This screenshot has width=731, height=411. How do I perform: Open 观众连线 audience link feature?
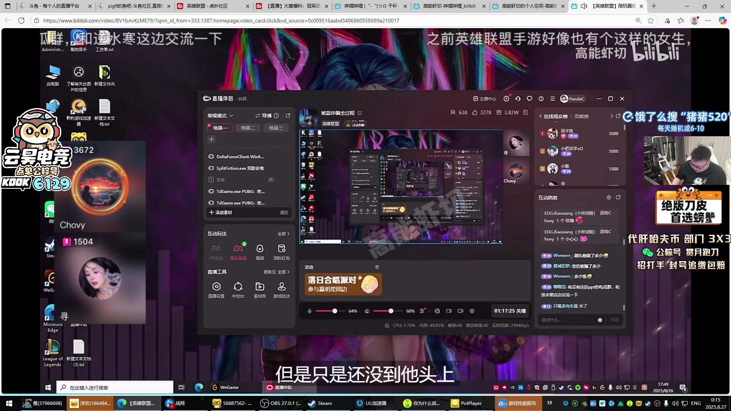tap(238, 252)
